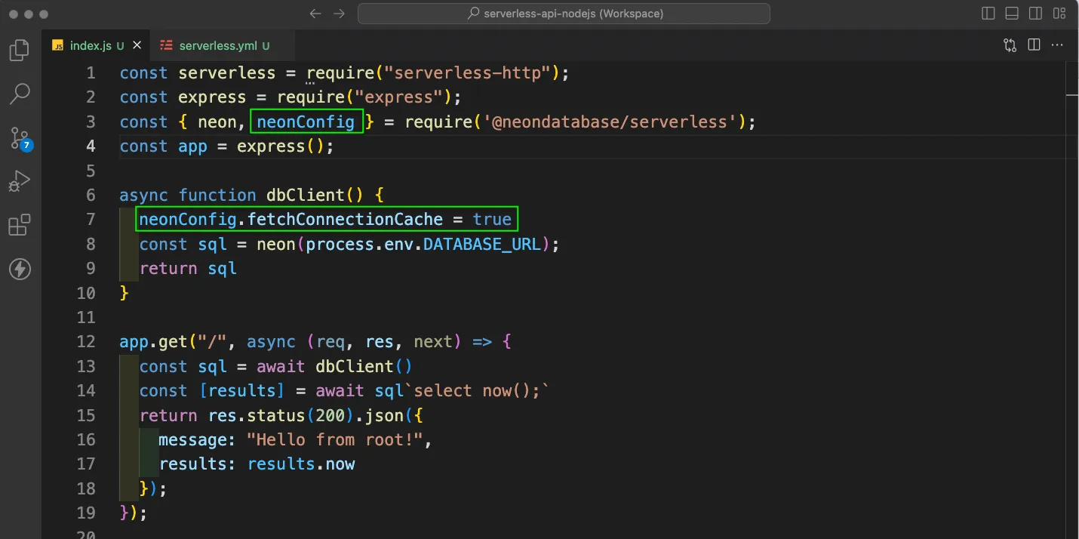Image resolution: width=1079 pixels, height=539 pixels.
Task: Close the index.js tab
Action: pyautogui.click(x=137, y=45)
